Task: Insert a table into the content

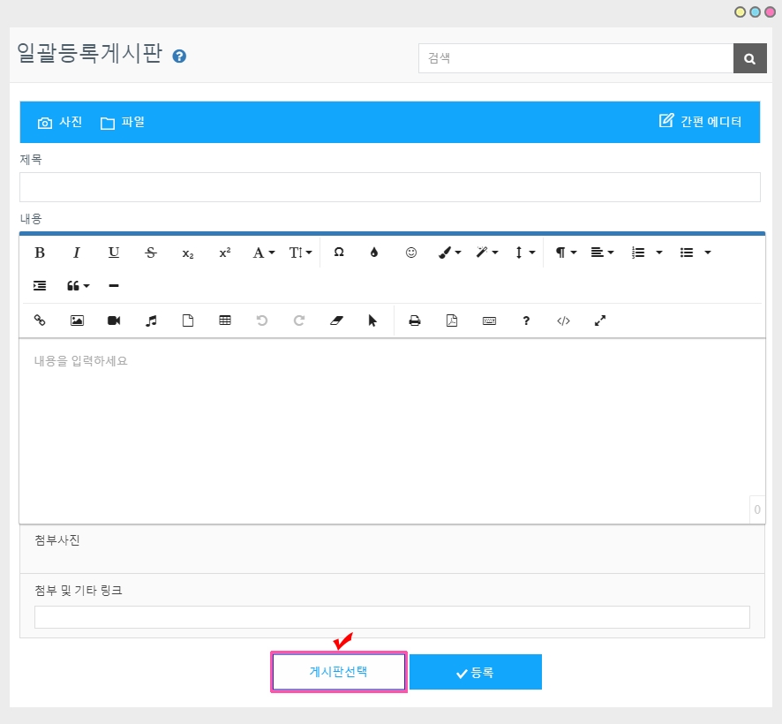Action: [x=225, y=321]
